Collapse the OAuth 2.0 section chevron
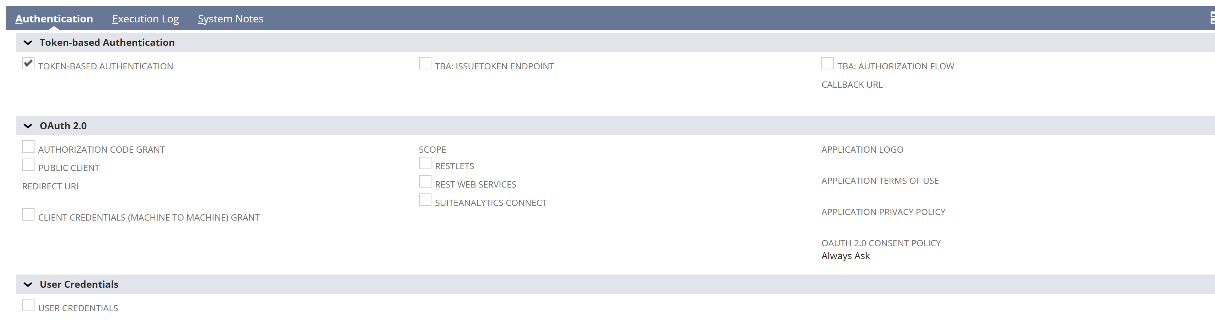 [28, 126]
